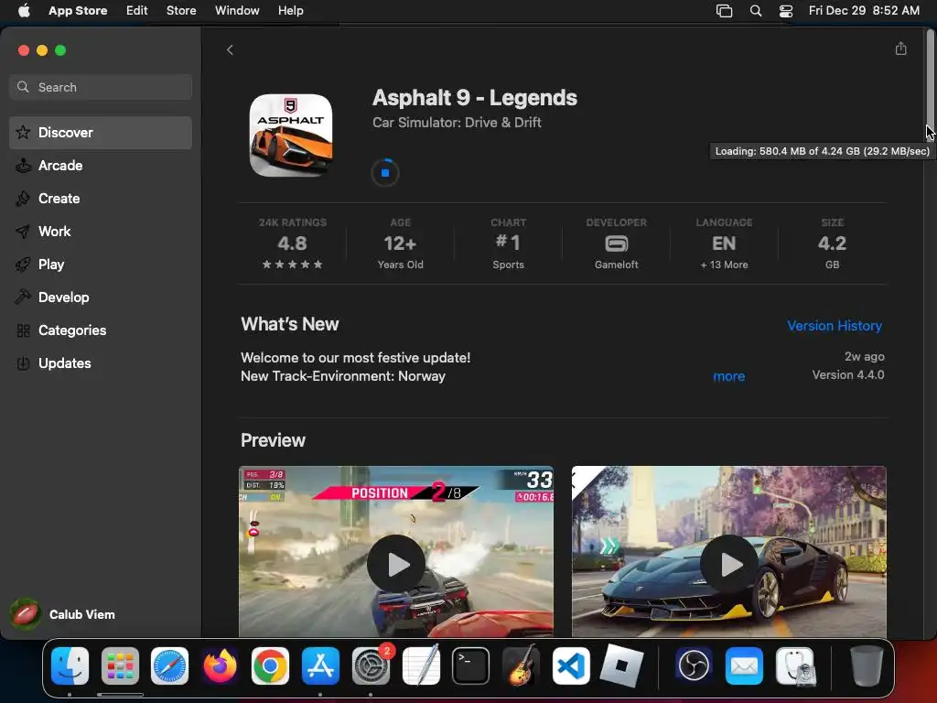Click the 4.2 GB size stat

pyautogui.click(x=832, y=243)
